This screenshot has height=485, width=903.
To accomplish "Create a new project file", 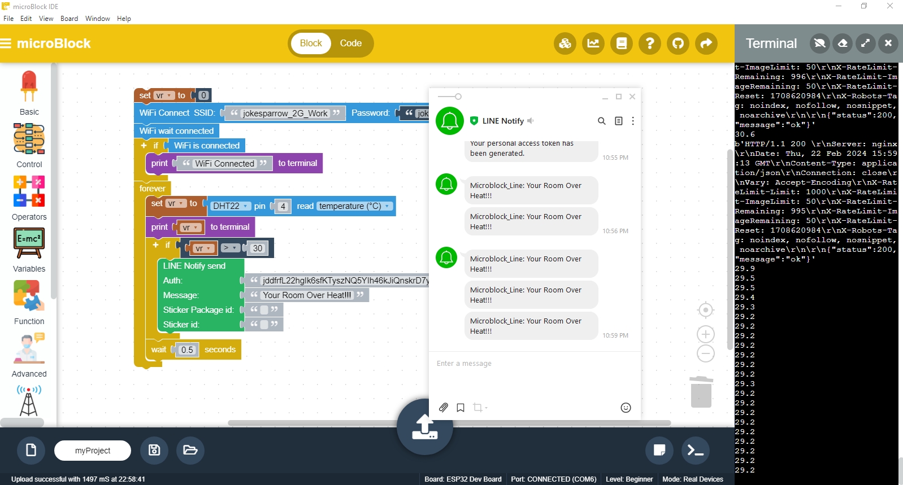I will tap(31, 450).
